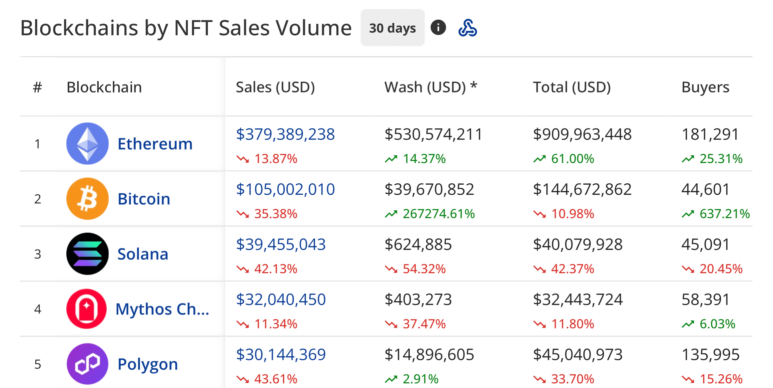Click Mythos total change 11.80%
This screenshot has height=388, width=773.
tap(564, 324)
